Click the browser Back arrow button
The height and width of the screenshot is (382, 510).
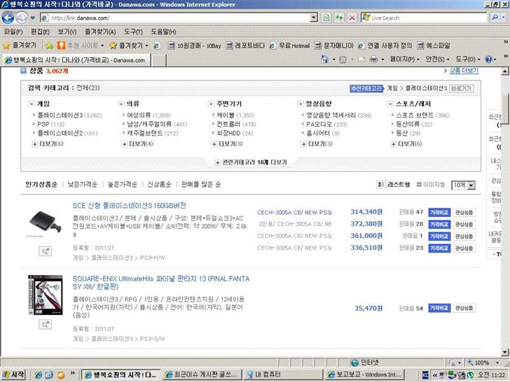pyautogui.click(x=8, y=18)
